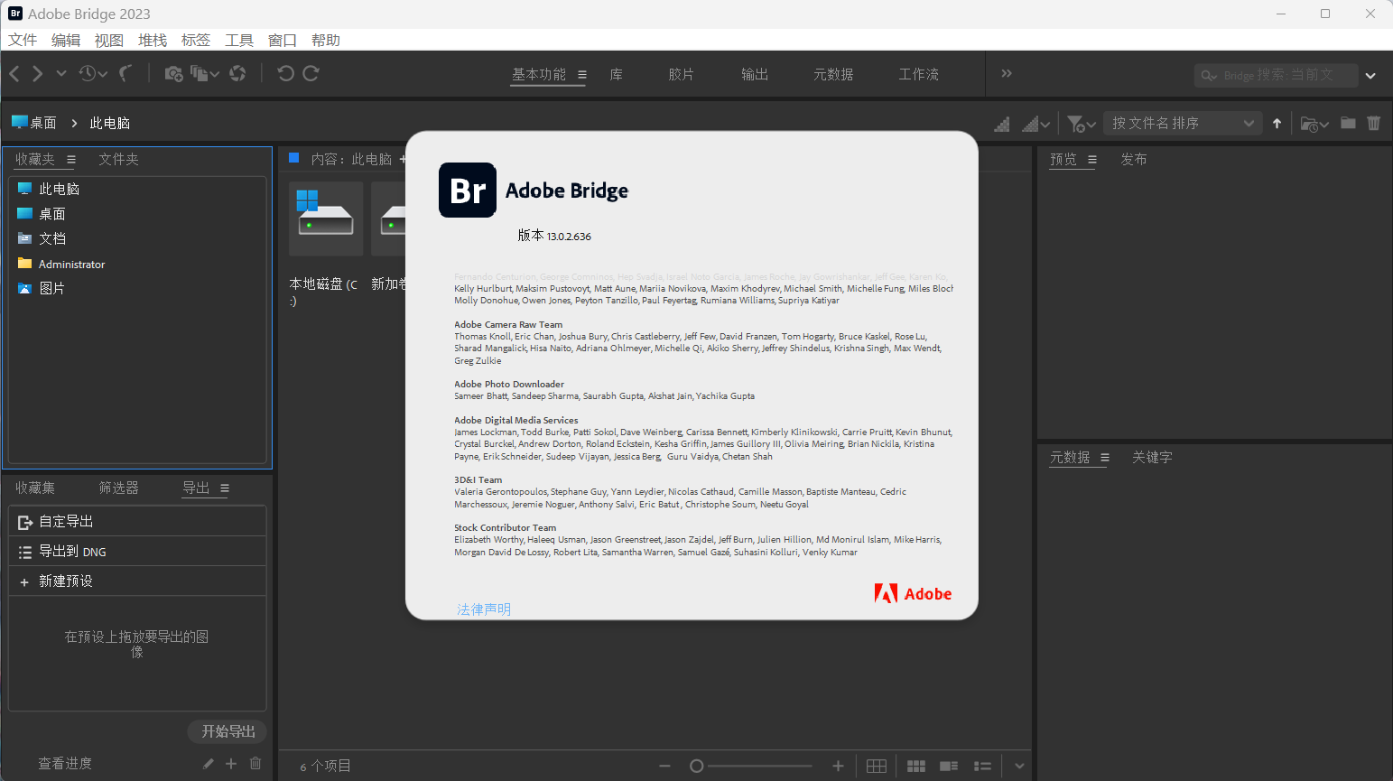
Task: Switch to the 收藏集 tab
Action: point(35,488)
